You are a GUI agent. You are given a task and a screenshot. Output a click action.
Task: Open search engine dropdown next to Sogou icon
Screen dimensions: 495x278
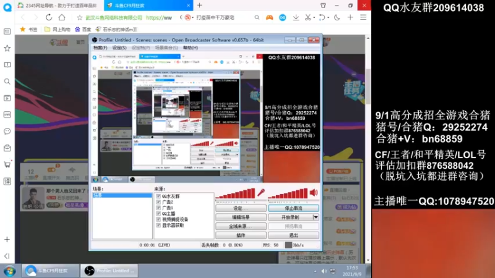point(192,18)
